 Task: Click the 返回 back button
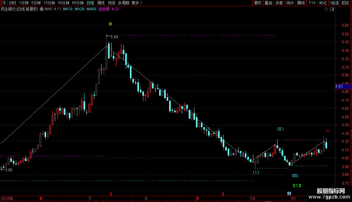pyautogui.click(x=345, y=3)
